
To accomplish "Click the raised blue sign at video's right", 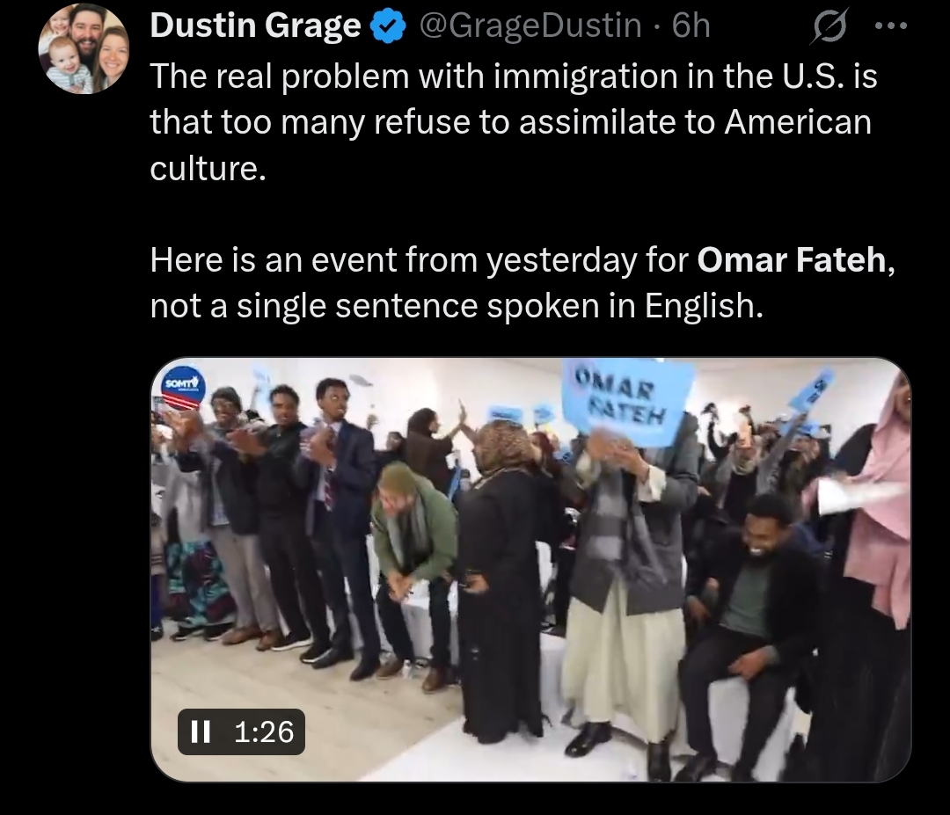I will point(811,390).
